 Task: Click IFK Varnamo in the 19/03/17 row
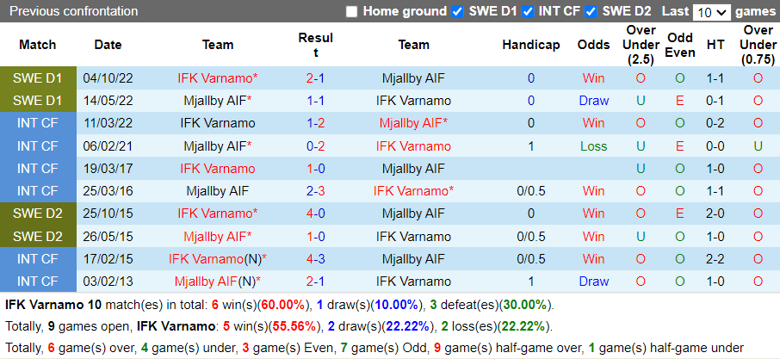coord(217,169)
